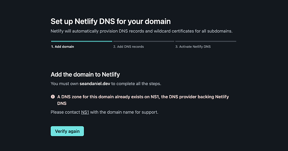This screenshot has height=151, width=288.
Task: Select step 2. Add DNS records
Action: (129, 47)
